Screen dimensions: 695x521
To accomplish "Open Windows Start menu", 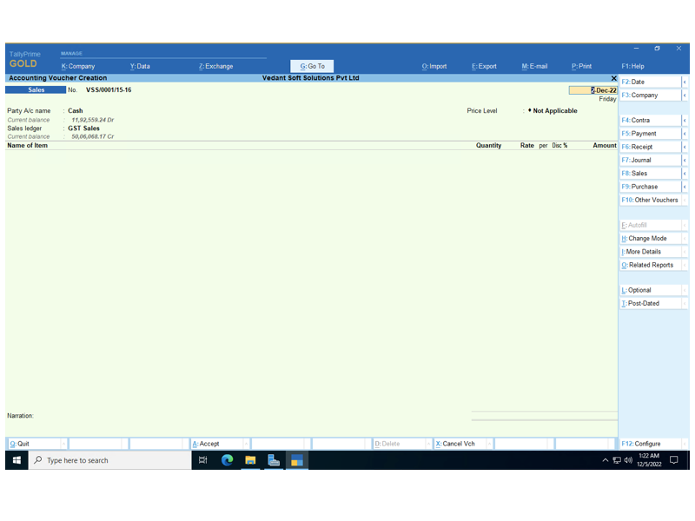I will 17,460.
